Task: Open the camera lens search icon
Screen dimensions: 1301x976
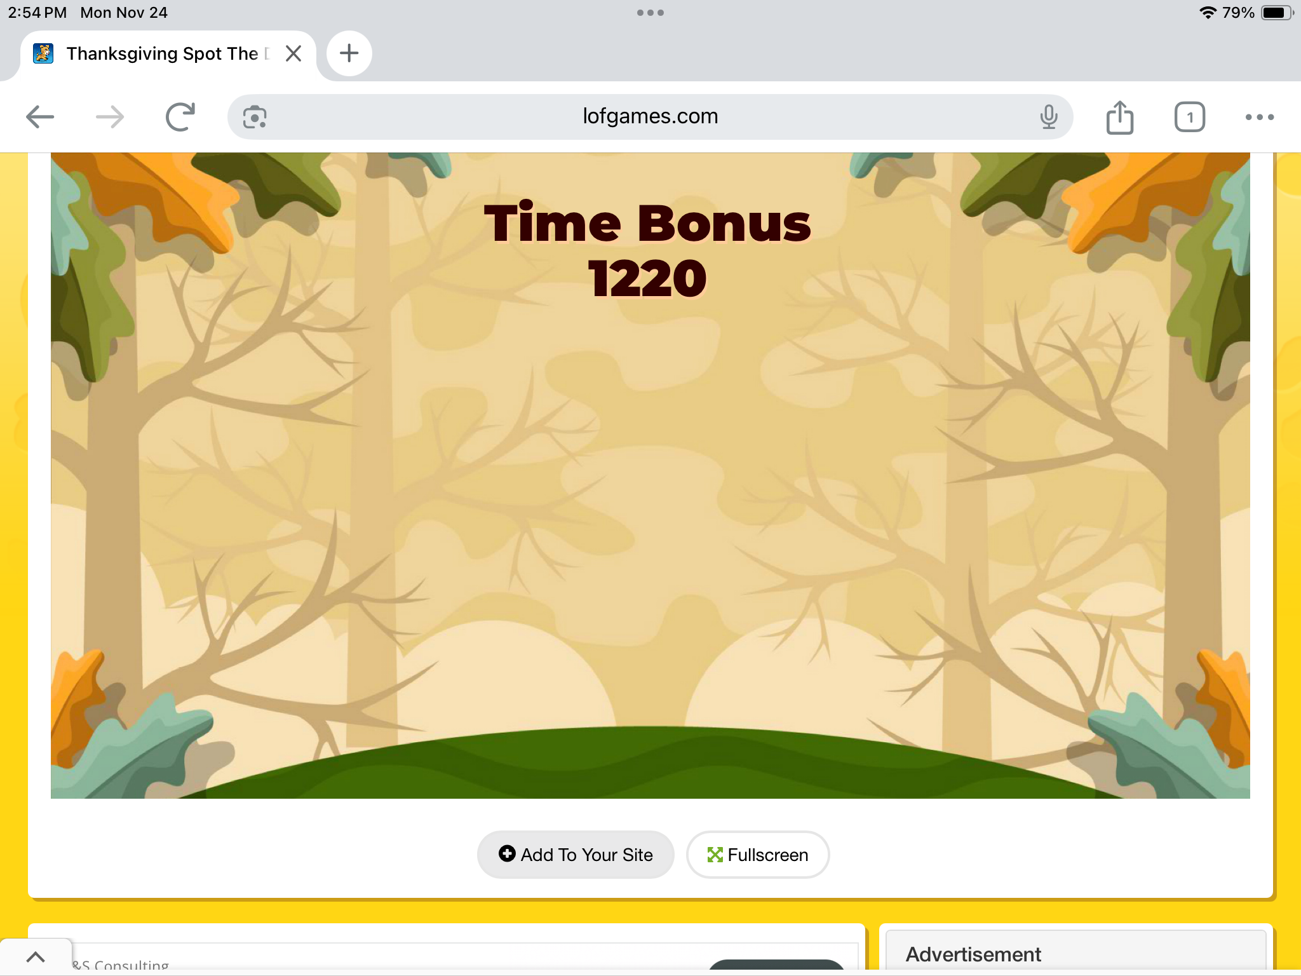Action: pyautogui.click(x=255, y=118)
